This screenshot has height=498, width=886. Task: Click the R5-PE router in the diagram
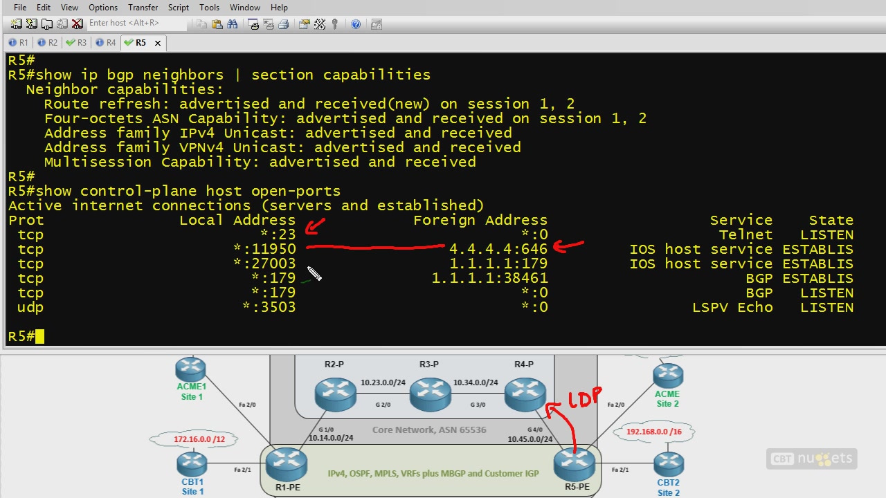coord(575,463)
